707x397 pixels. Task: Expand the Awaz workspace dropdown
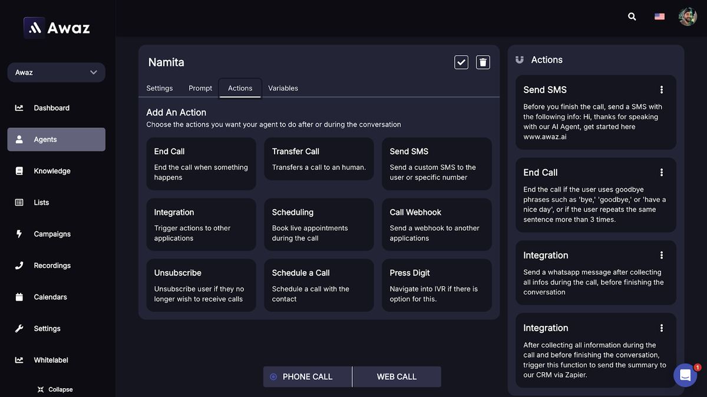click(x=93, y=72)
